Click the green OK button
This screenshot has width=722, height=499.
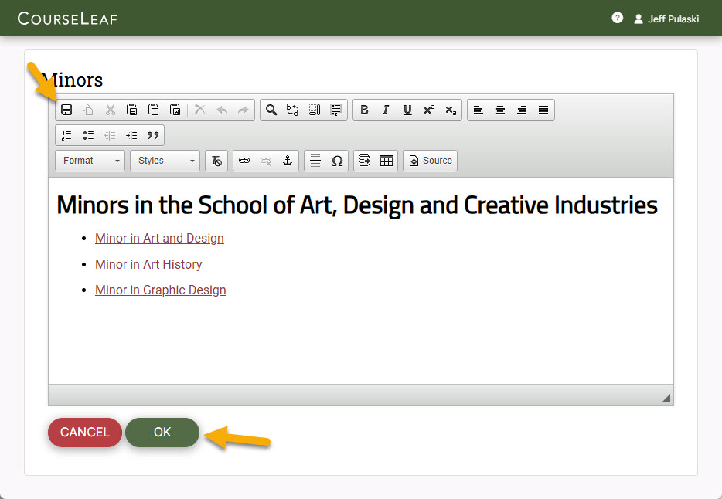[x=162, y=433]
